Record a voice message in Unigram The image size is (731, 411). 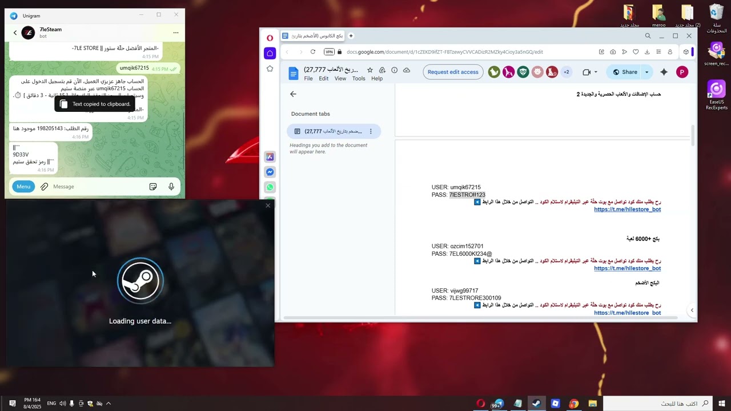171,187
